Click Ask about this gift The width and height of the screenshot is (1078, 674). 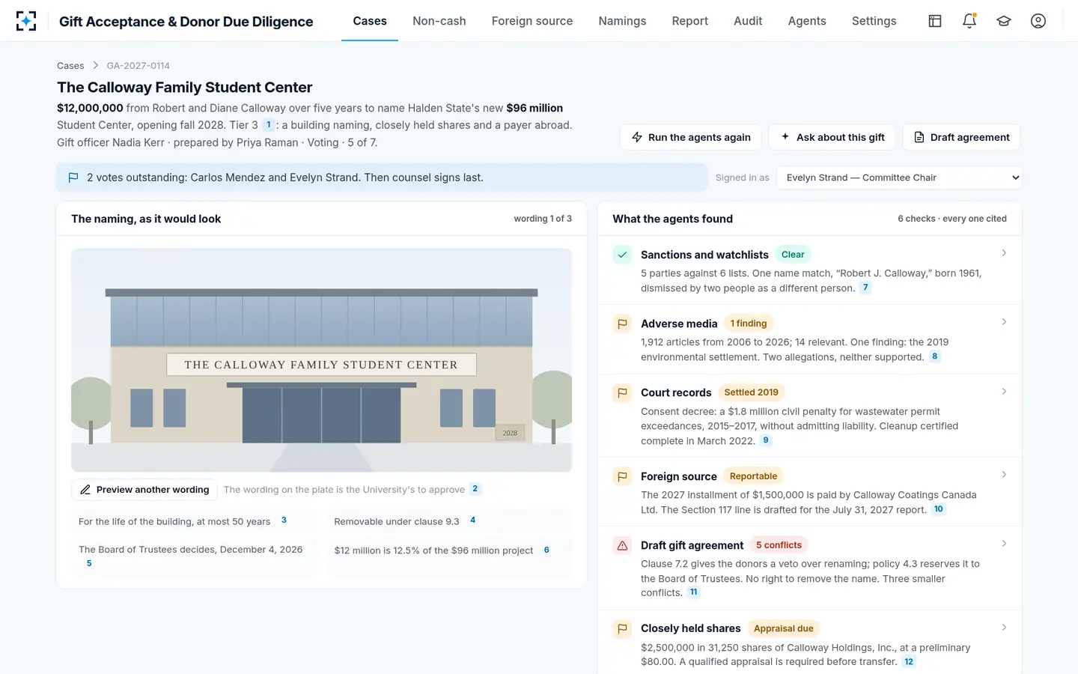[832, 137]
